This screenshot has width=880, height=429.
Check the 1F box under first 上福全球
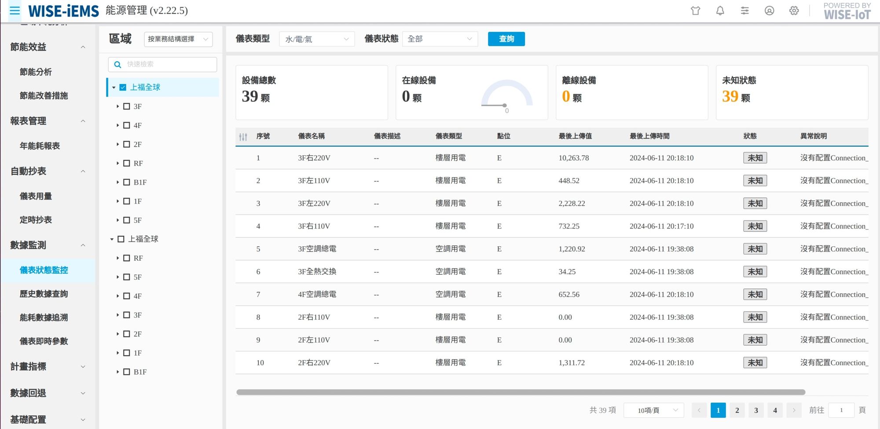point(127,201)
